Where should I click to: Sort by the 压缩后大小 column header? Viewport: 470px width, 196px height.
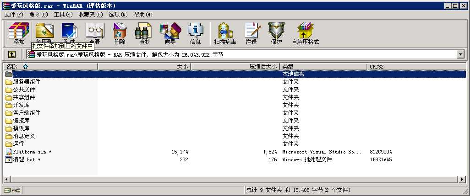tap(235, 67)
